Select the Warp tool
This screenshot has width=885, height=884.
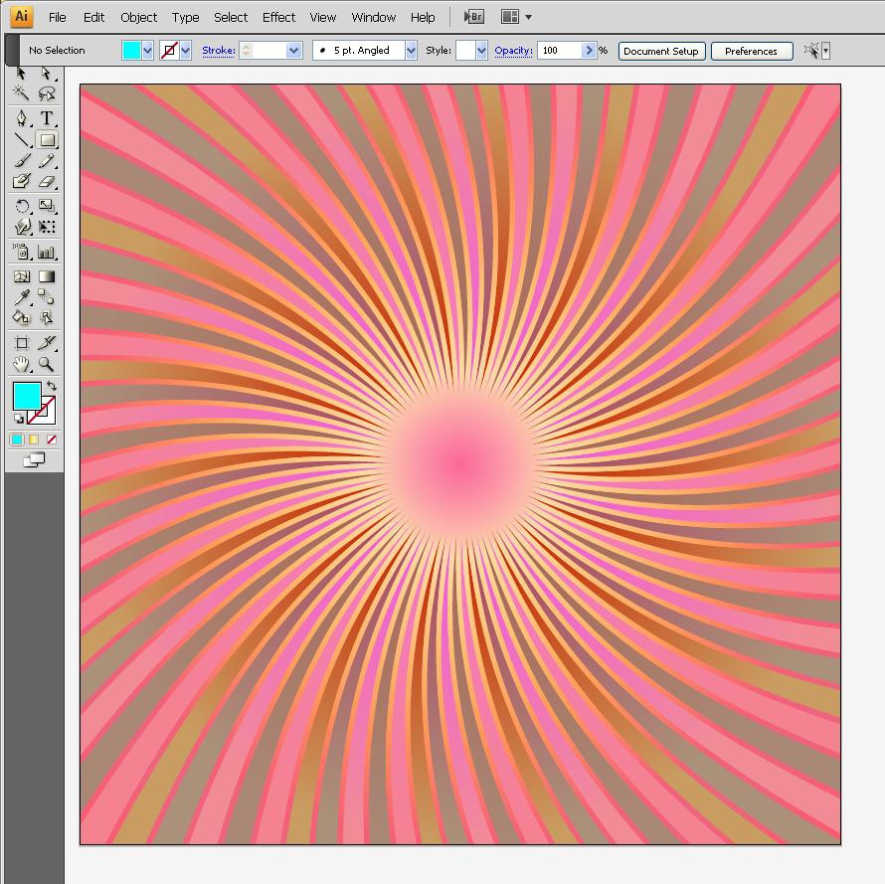(21, 227)
